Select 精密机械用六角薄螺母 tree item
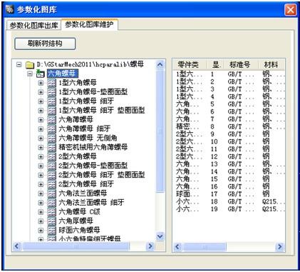The height and width of the screenshot is (272, 300). click(x=93, y=147)
